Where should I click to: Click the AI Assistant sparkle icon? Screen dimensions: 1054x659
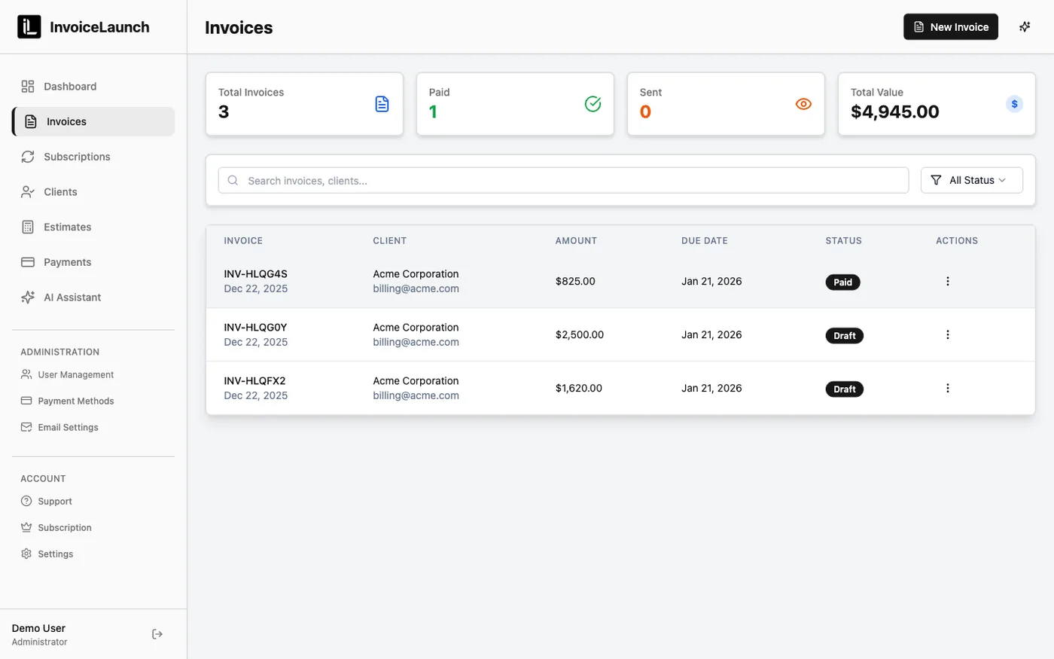point(28,297)
